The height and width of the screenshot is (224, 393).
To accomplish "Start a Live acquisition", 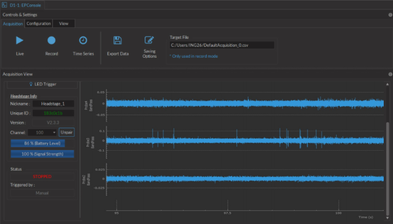I will [20, 41].
